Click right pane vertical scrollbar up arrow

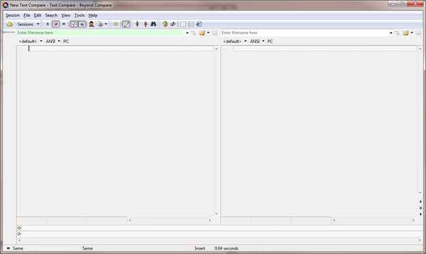click(421, 49)
